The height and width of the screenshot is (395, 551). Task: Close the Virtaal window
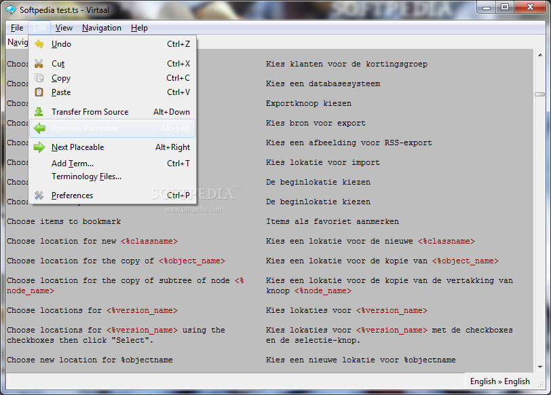pyautogui.click(x=530, y=7)
